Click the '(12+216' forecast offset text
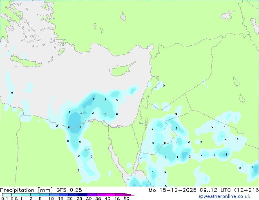The height and width of the screenshot is (200, 259). (x=246, y=190)
